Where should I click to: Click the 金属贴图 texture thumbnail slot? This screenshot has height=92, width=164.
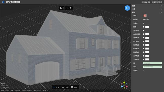point(147,56)
